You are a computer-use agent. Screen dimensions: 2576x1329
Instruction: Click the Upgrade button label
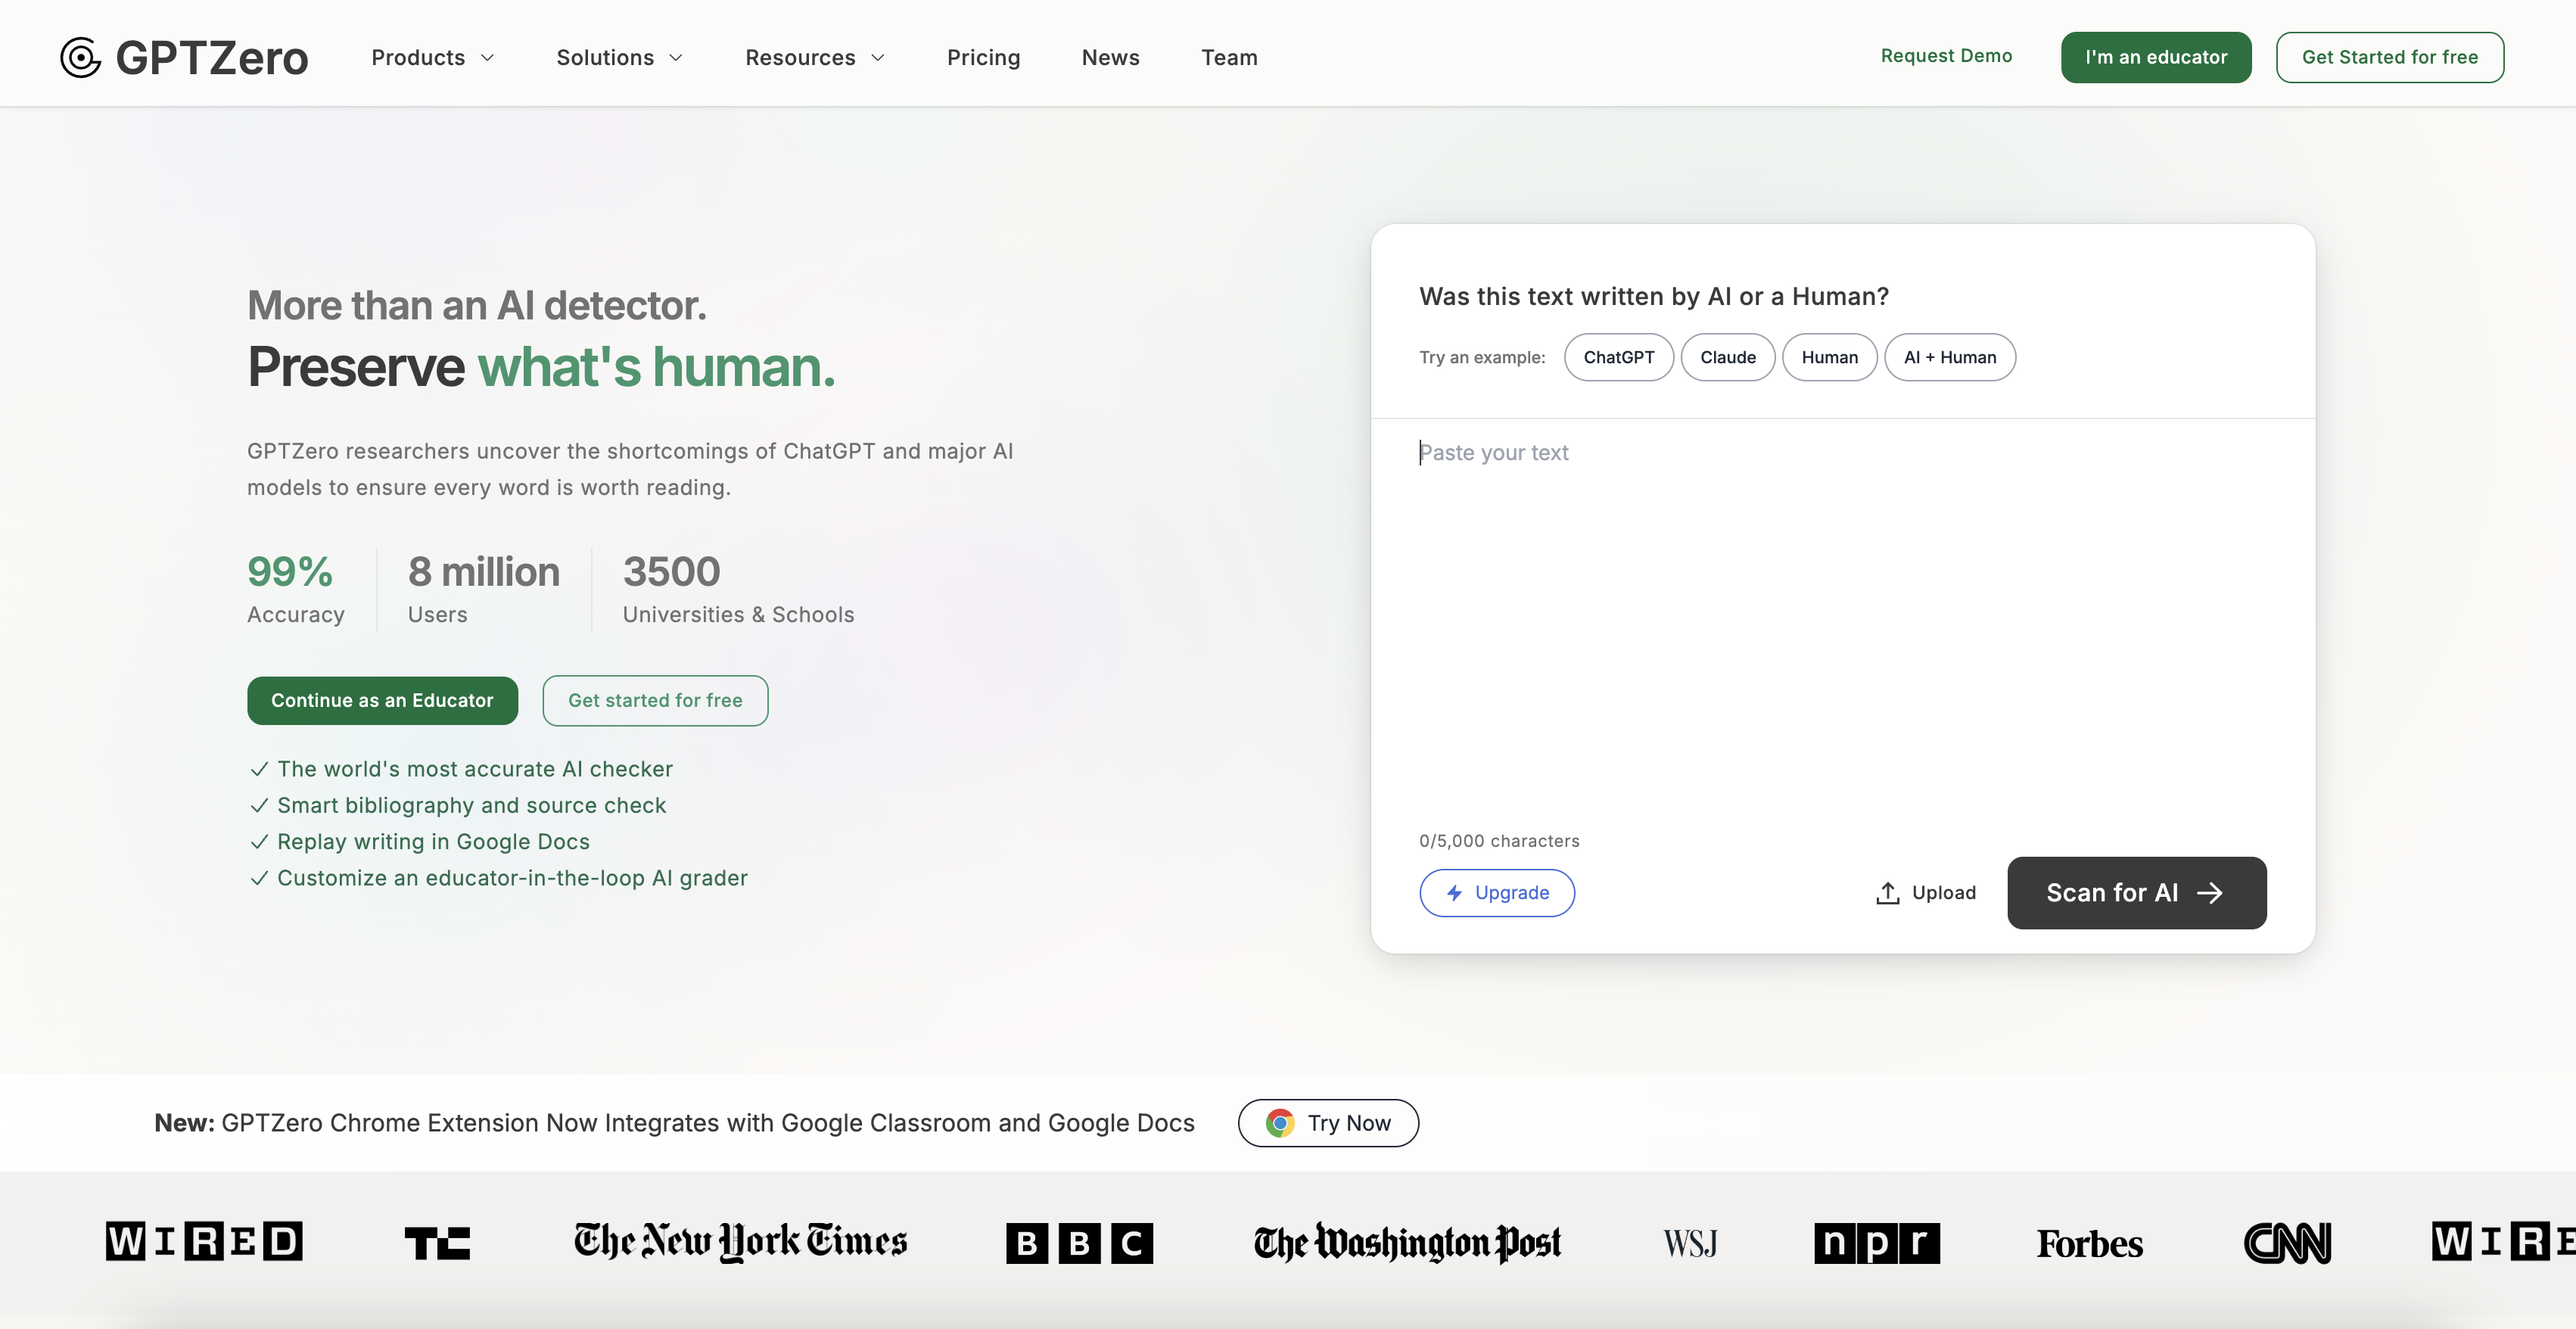(x=1512, y=893)
